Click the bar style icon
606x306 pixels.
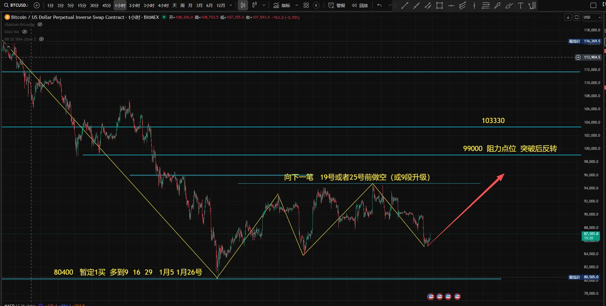click(255, 5)
